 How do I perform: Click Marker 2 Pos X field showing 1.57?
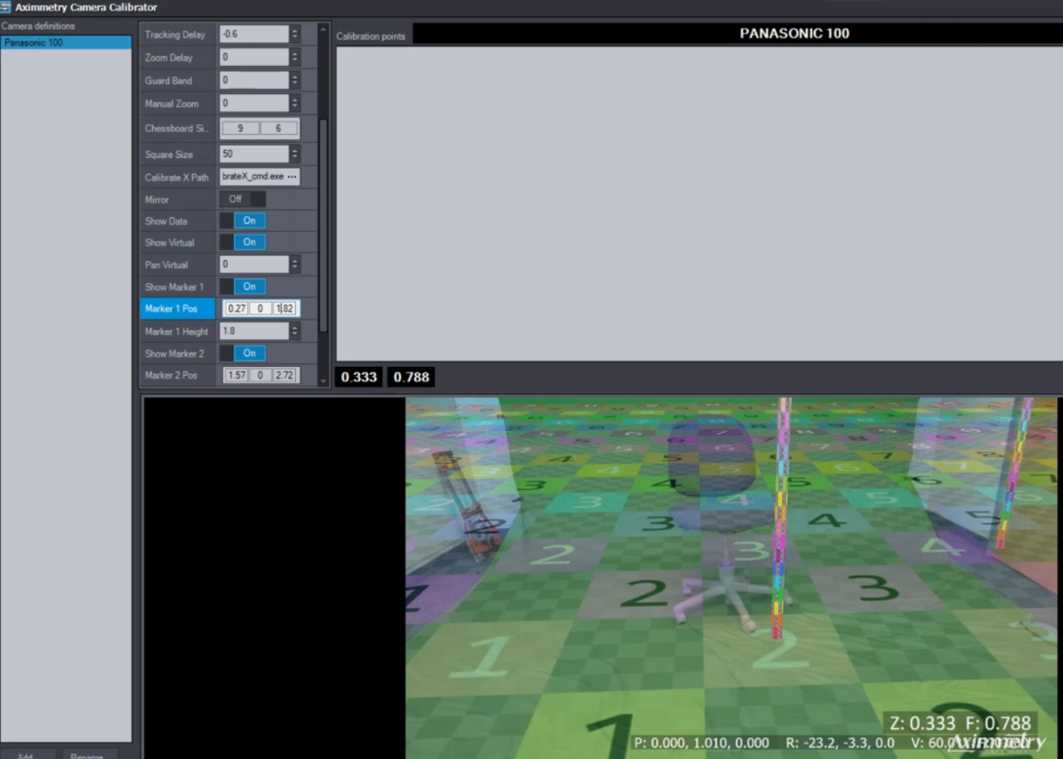click(236, 375)
